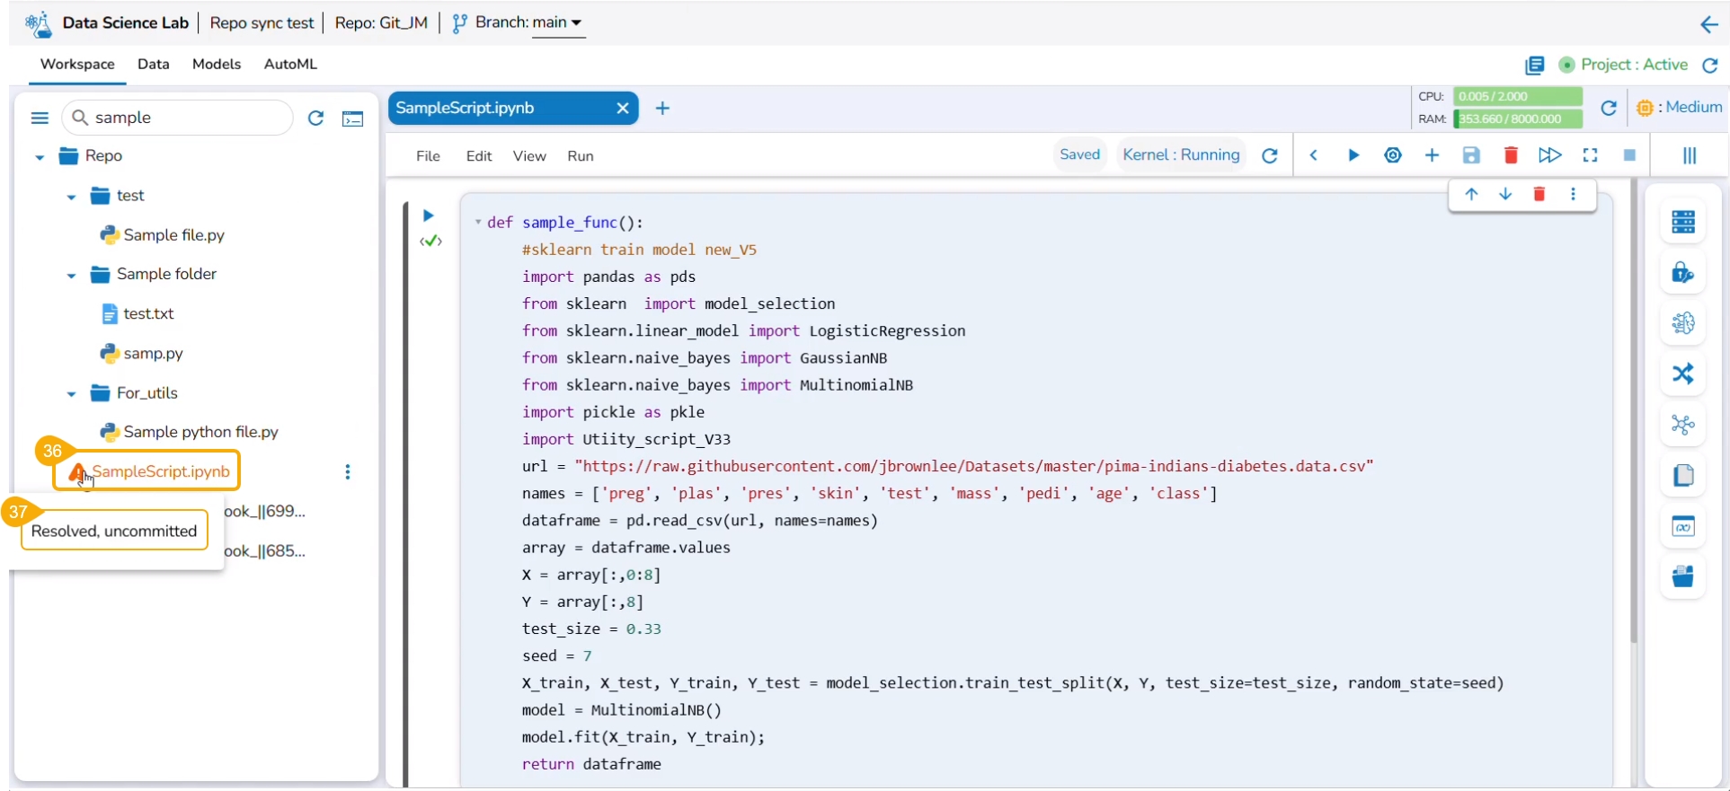Toggle the column layout panel icon
The width and height of the screenshot is (1730, 791).
(x=1689, y=155)
